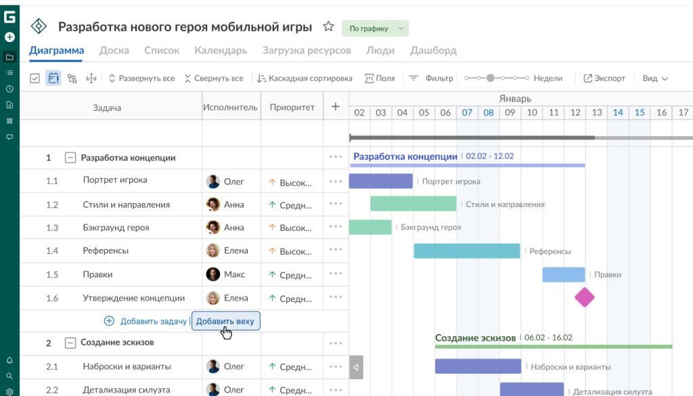Toggle the highlighted overdue calendar button
The width and height of the screenshot is (693, 396).
[x=53, y=79]
